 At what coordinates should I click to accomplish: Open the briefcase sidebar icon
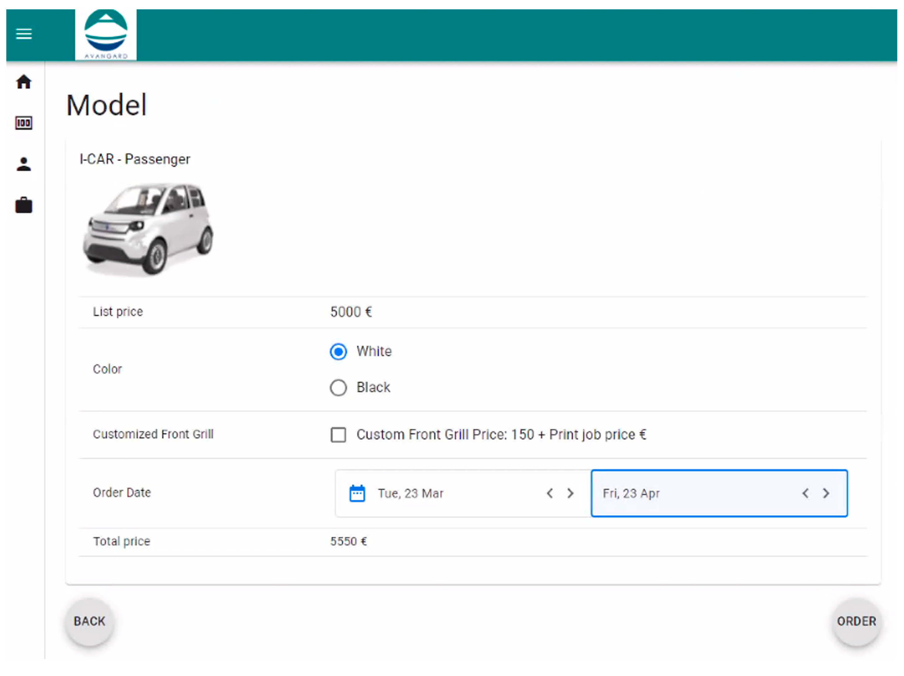[24, 206]
